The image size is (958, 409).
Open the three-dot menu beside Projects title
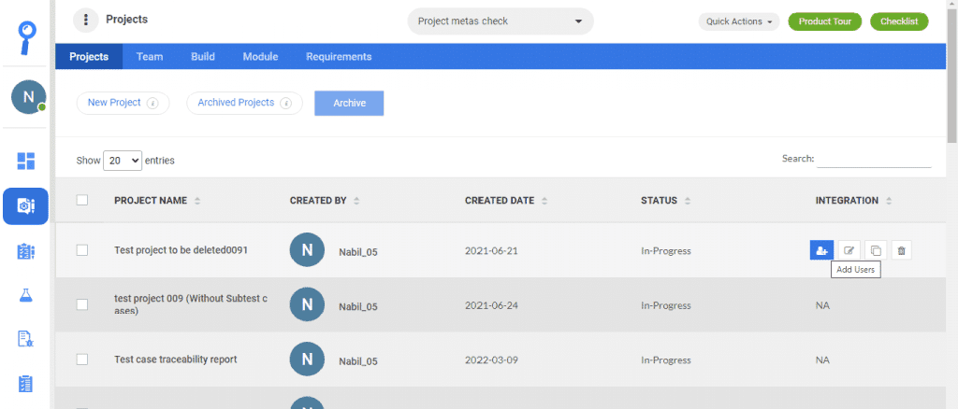coord(86,20)
